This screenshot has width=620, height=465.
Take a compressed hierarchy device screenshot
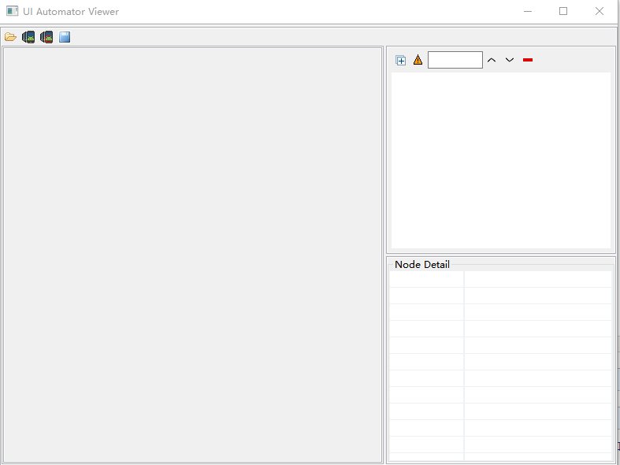(46, 37)
